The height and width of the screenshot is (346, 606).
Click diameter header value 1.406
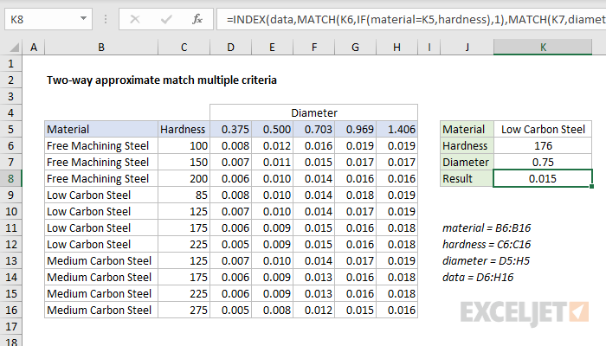(x=396, y=130)
